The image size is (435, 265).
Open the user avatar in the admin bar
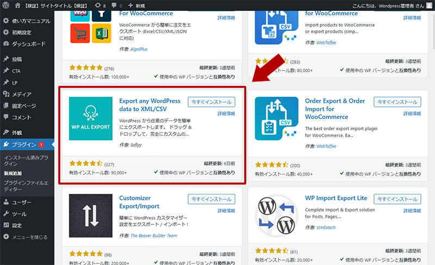(430, 5)
